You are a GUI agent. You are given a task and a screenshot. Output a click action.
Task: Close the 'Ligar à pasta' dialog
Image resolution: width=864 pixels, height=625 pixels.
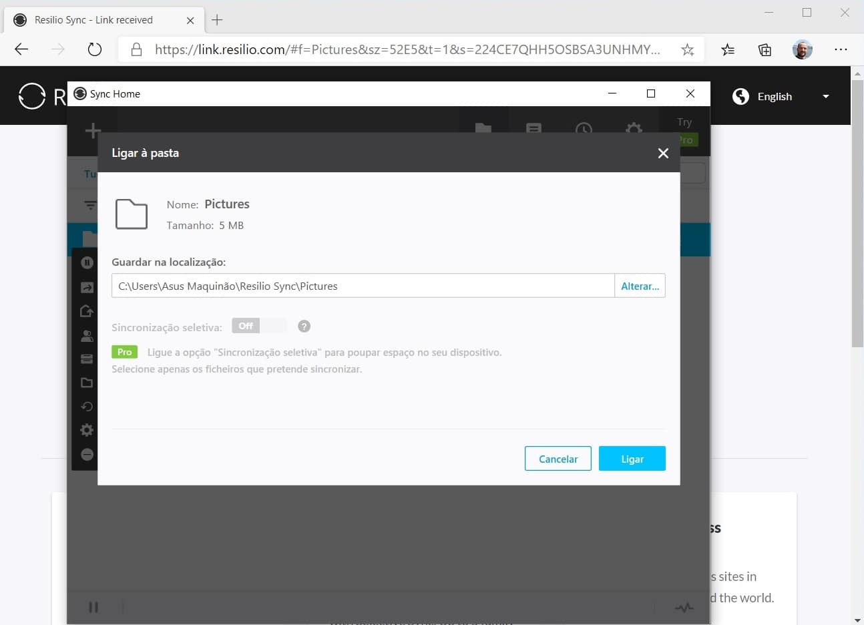click(663, 153)
